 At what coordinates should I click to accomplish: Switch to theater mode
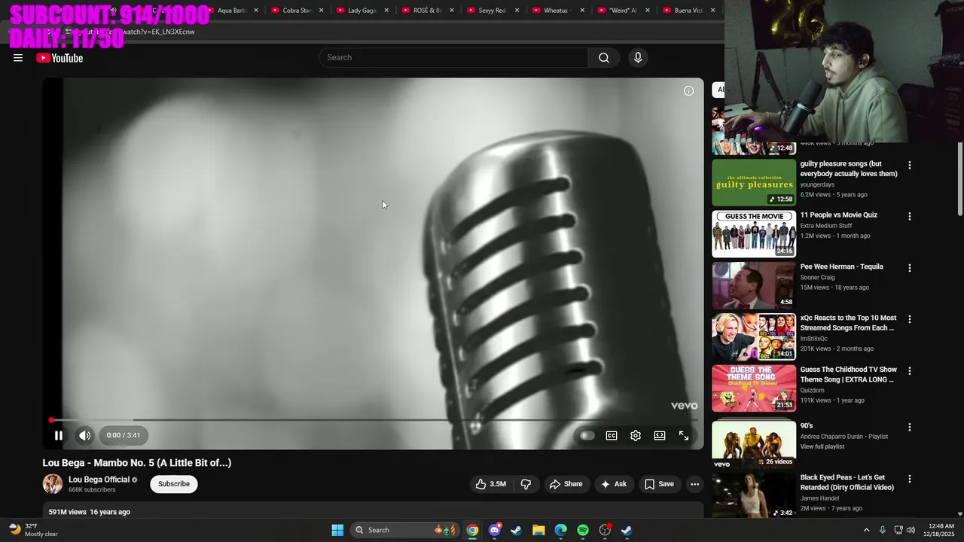tap(660, 436)
